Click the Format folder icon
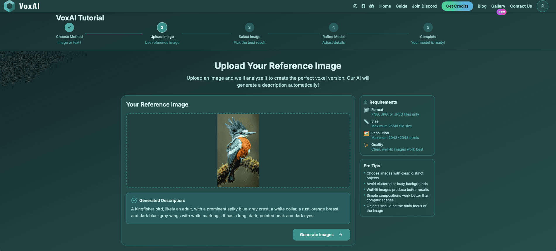The image size is (556, 251). click(x=366, y=110)
